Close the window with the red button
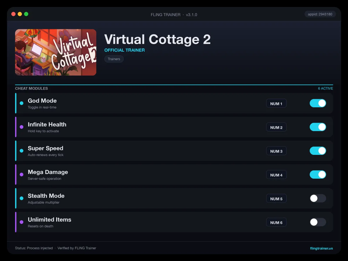Image resolution: width=348 pixels, height=261 pixels. (x=13, y=14)
